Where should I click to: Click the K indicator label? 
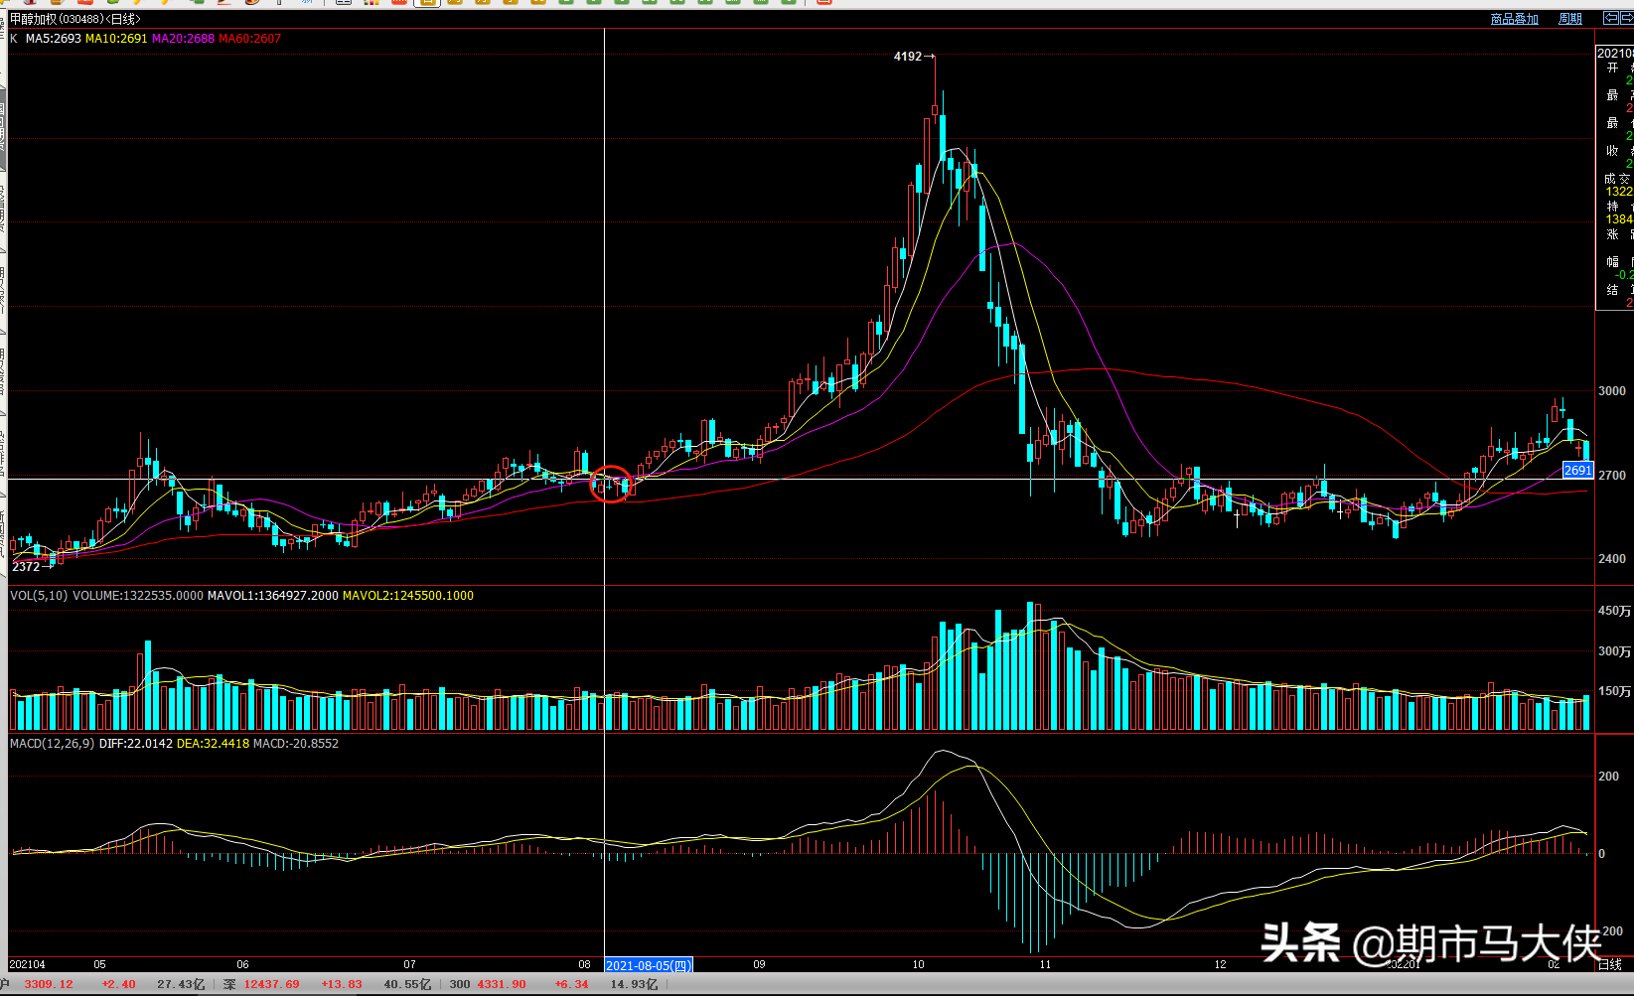14,39
